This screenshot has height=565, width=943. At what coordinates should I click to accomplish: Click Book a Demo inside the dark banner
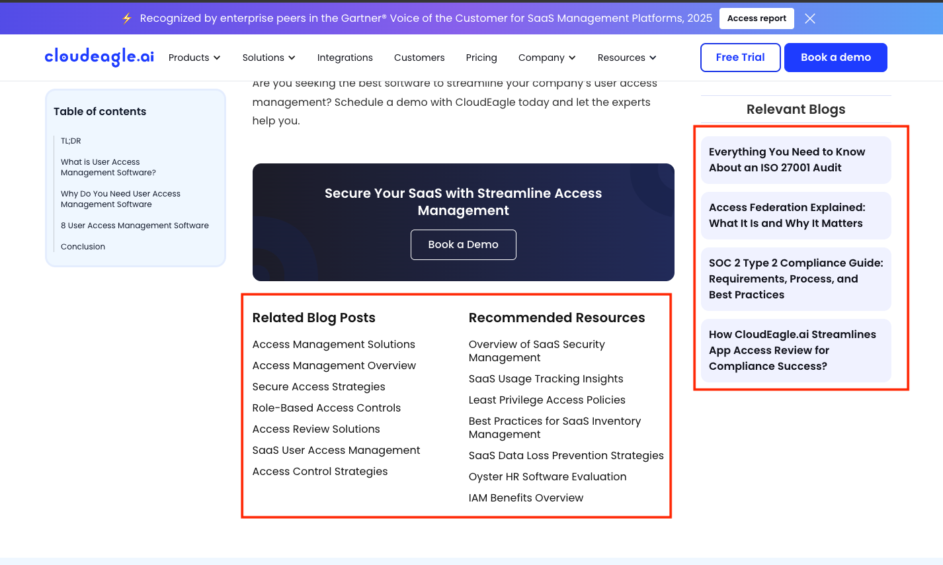[x=463, y=244]
